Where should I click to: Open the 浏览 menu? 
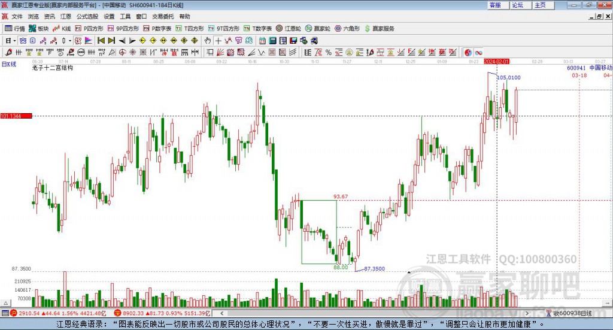pyautogui.click(x=34, y=16)
